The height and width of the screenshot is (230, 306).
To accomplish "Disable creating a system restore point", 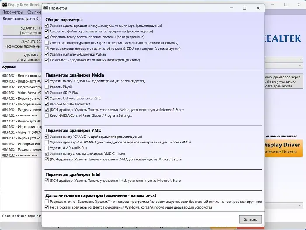I will [x=47, y=37].
